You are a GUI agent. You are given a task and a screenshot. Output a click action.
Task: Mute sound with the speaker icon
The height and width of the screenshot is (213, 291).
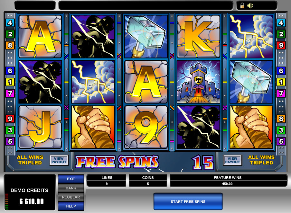pyautogui.click(x=250, y=6)
